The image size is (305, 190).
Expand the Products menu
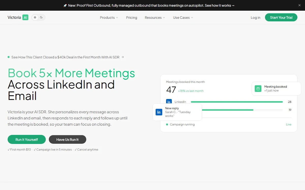109,17
